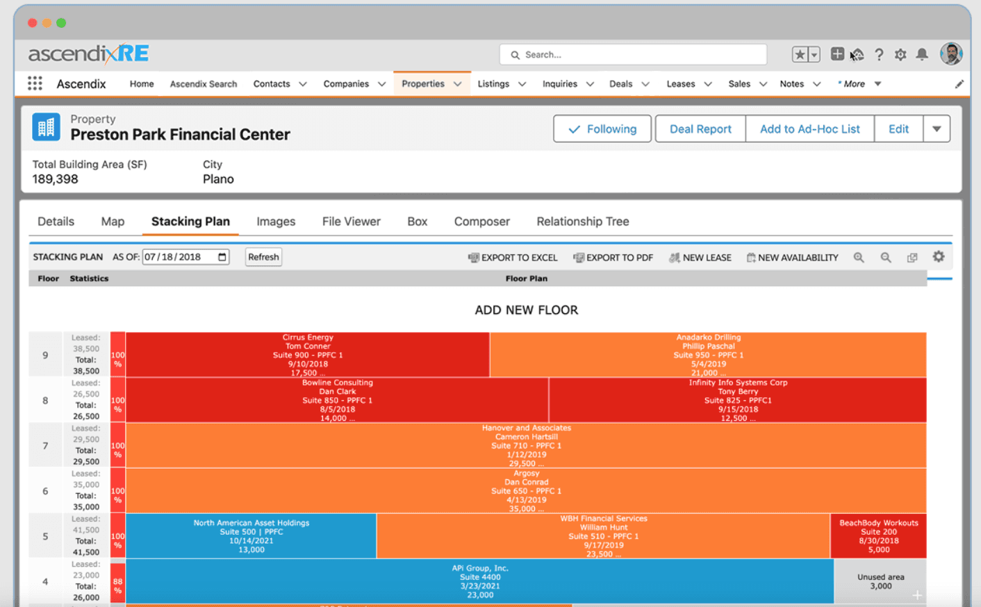Select Argosy Suite 650 block
This screenshot has width=981, height=607.
[x=527, y=491]
